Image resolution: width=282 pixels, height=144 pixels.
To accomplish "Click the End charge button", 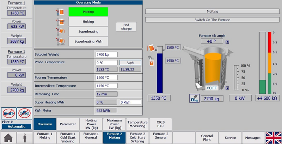I will [x=126, y=27].
